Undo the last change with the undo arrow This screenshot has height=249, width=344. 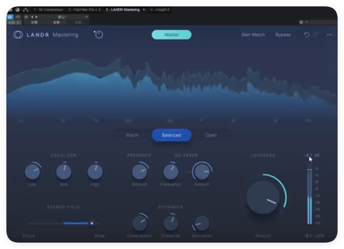(307, 35)
